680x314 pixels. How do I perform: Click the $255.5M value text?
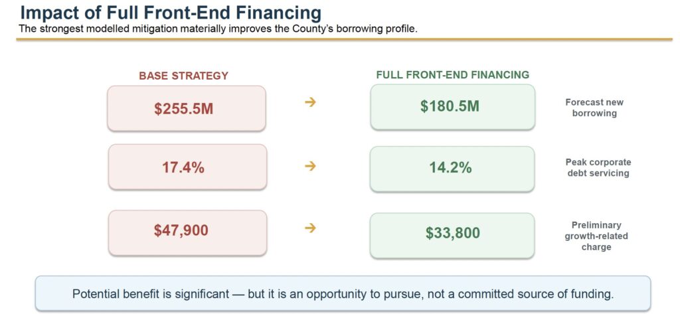(x=183, y=108)
